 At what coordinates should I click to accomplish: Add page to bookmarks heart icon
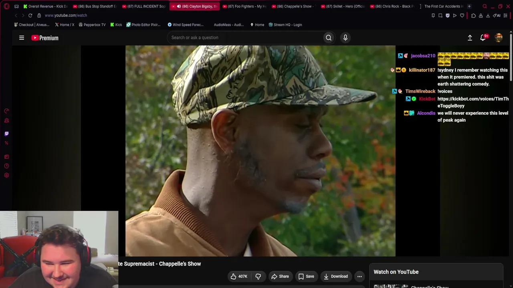462,16
